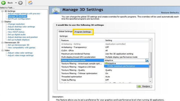Click the settings list scroll down arrow

(x=150, y=81)
